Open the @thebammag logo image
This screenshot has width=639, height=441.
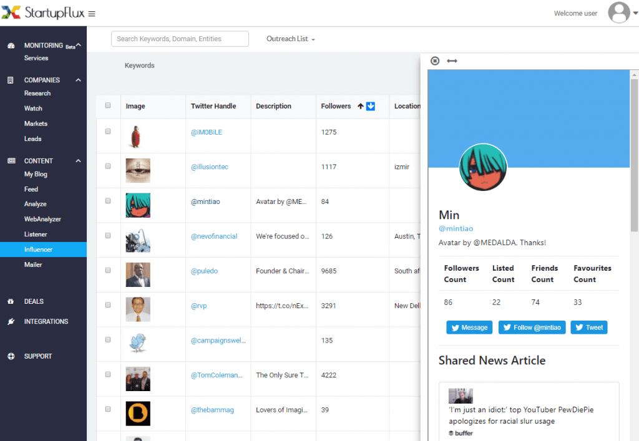coord(138,414)
